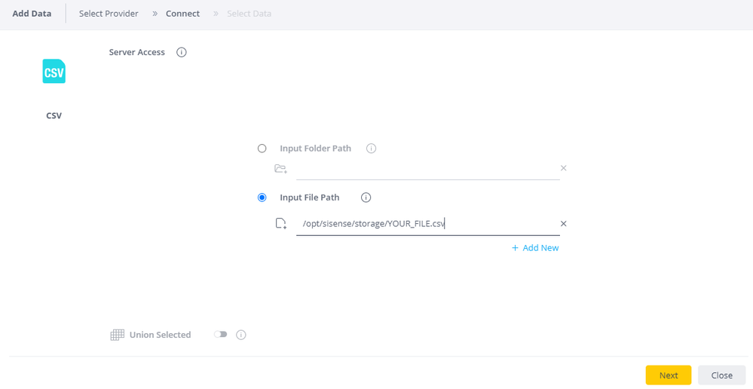The width and height of the screenshot is (753, 389).
Task: Click the Union Selected table icon
Action: pyautogui.click(x=117, y=335)
